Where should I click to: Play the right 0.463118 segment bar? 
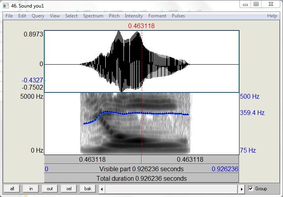click(190, 159)
